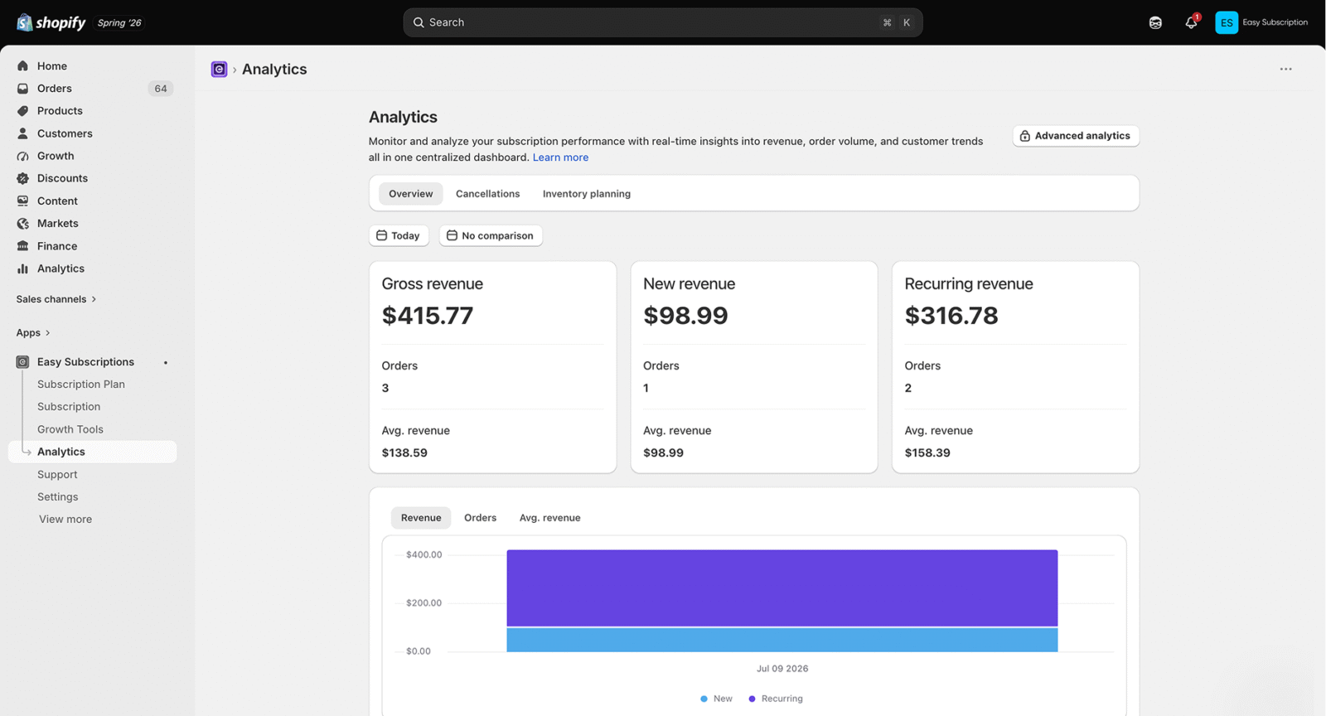Click the Analytics breadcrumb title
This screenshot has width=1326, height=716.
(x=274, y=70)
